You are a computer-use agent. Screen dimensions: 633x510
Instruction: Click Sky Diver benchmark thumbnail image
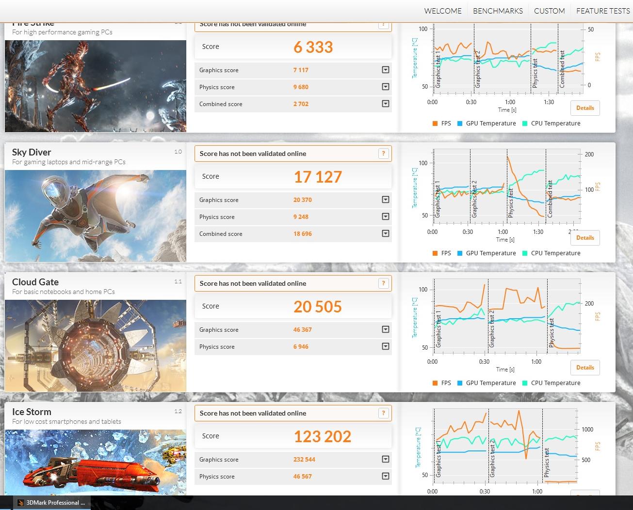click(96, 216)
